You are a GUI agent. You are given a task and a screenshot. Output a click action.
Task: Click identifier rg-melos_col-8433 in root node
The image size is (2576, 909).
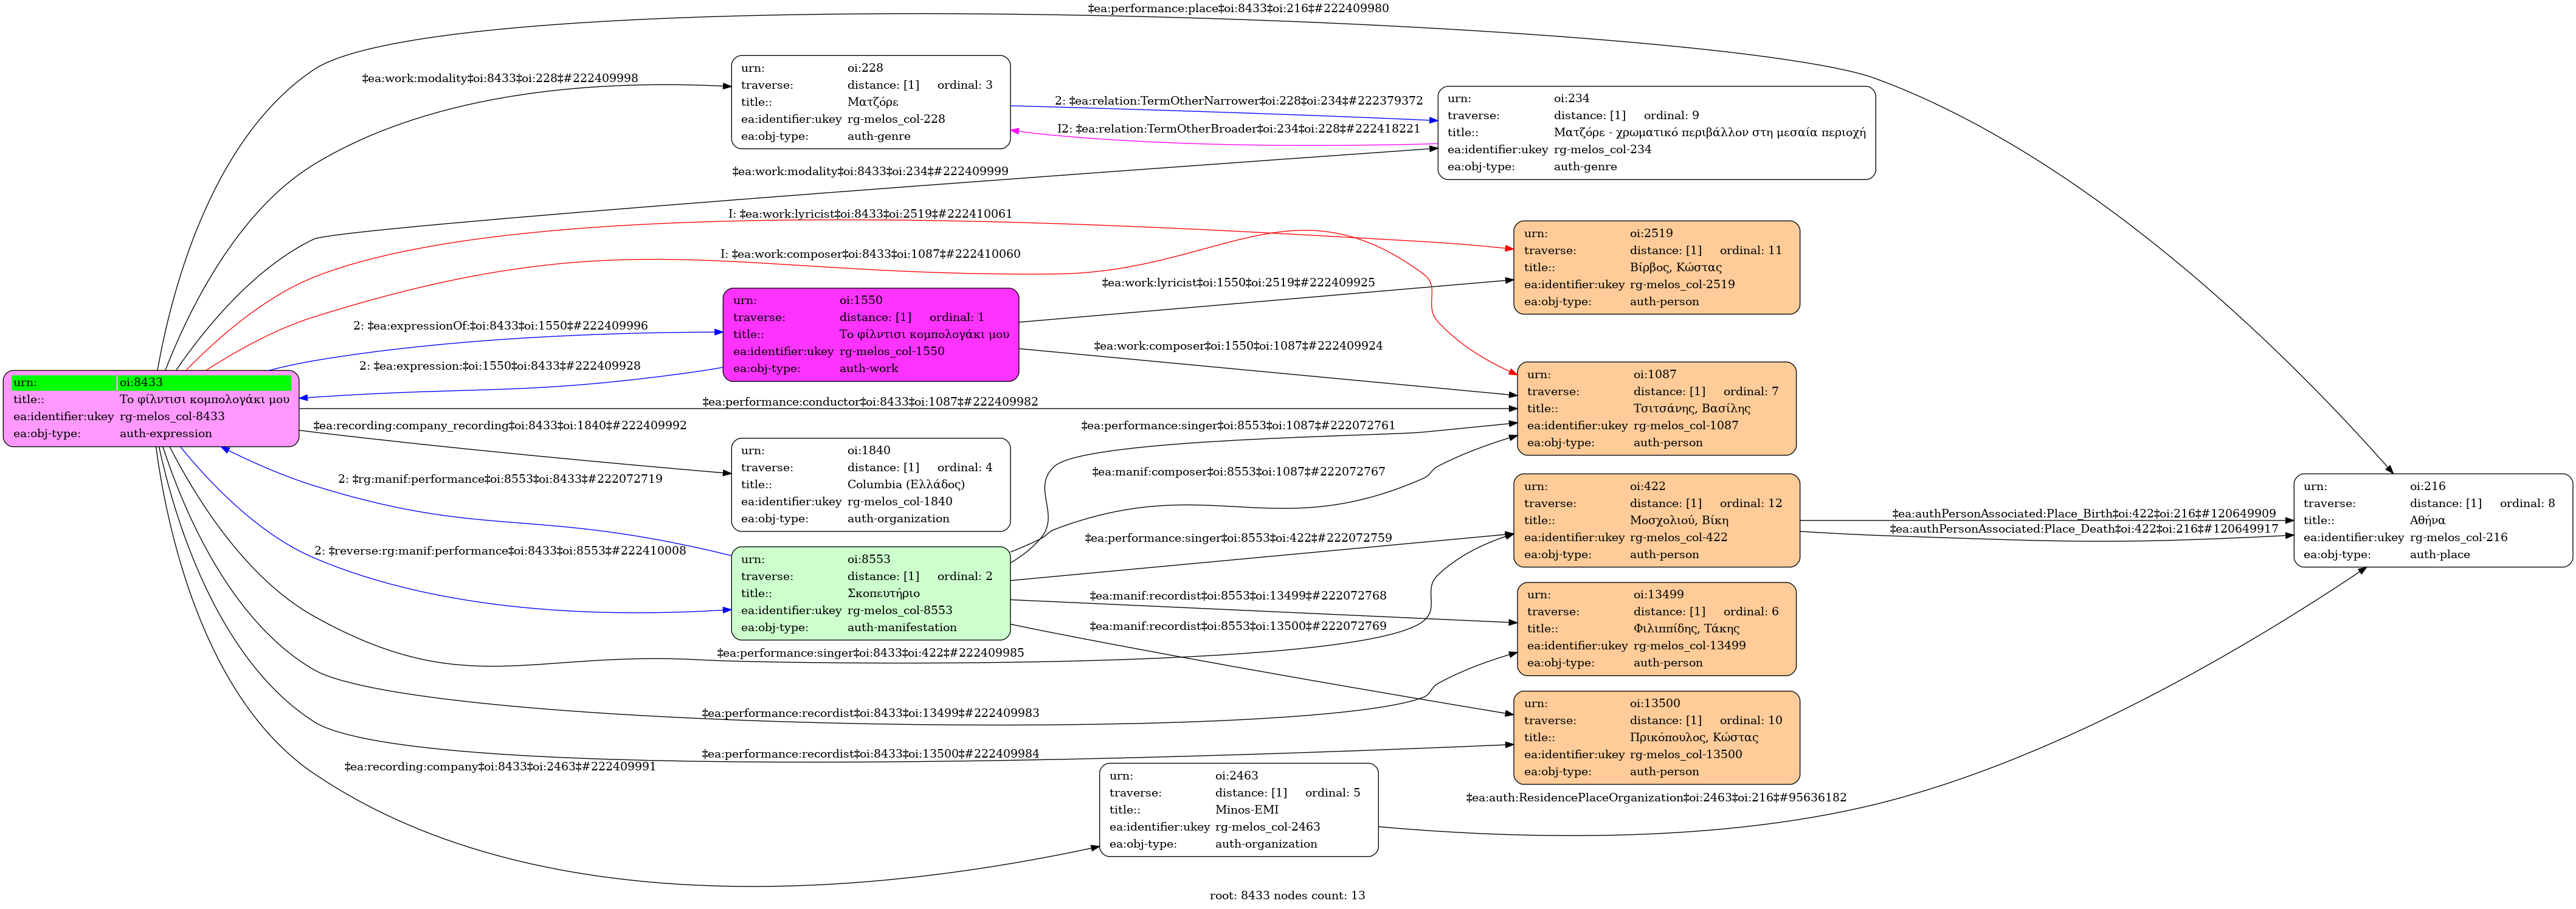[x=172, y=417]
